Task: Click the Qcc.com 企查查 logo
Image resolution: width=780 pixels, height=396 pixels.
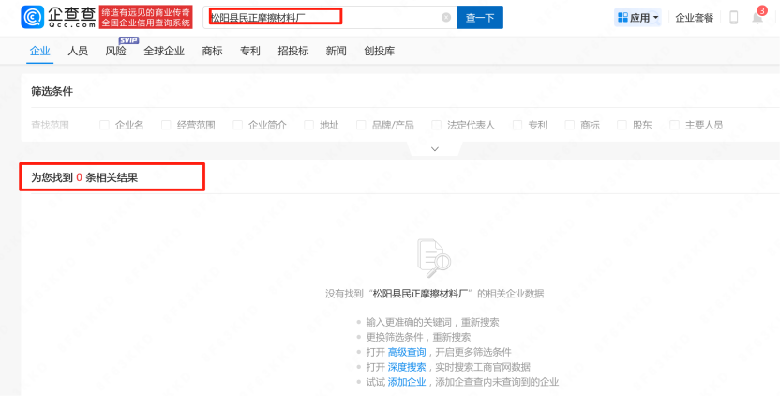Action: point(58,18)
